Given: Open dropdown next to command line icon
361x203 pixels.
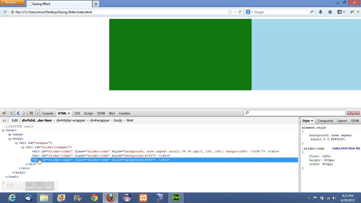Looking at the screenshot, I should (38, 113).
